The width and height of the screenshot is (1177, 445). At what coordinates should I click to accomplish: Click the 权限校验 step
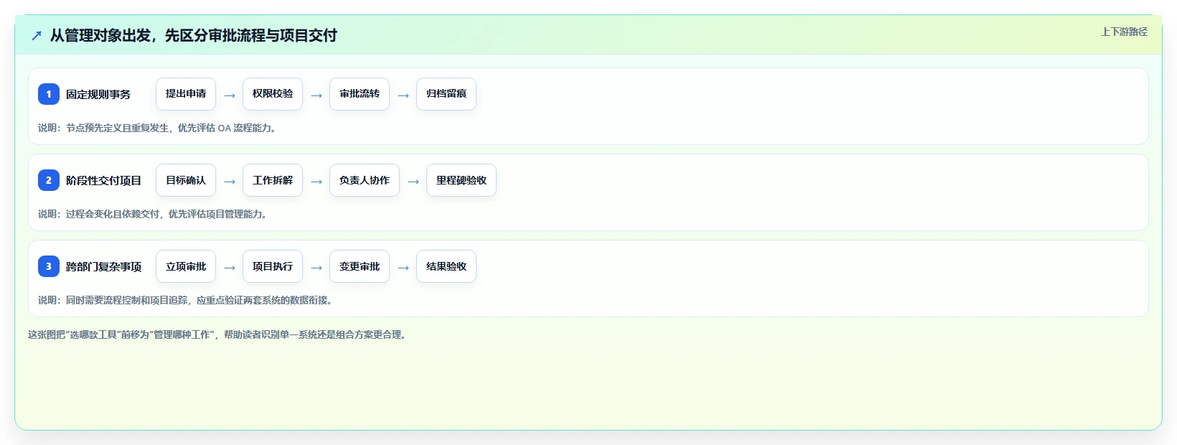(x=273, y=94)
